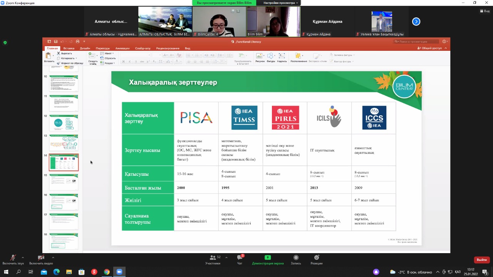493x277 pixels.
Task: Click the Bilim Center logo on slide
Action: [x=404, y=87]
